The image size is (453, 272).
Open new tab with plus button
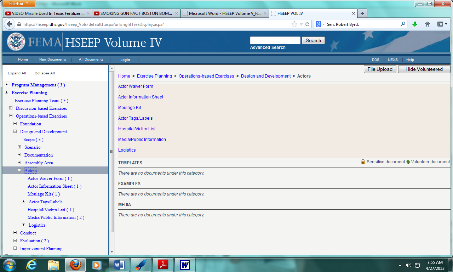tap(362, 13)
